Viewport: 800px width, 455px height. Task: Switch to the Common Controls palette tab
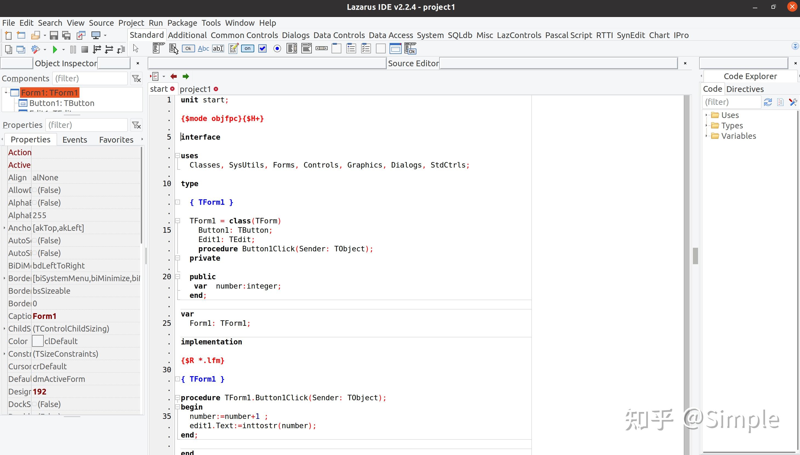click(244, 35)
